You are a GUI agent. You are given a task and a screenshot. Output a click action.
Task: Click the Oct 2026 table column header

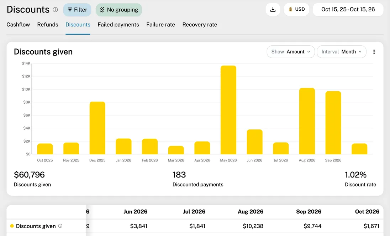(x=367, y=211)
